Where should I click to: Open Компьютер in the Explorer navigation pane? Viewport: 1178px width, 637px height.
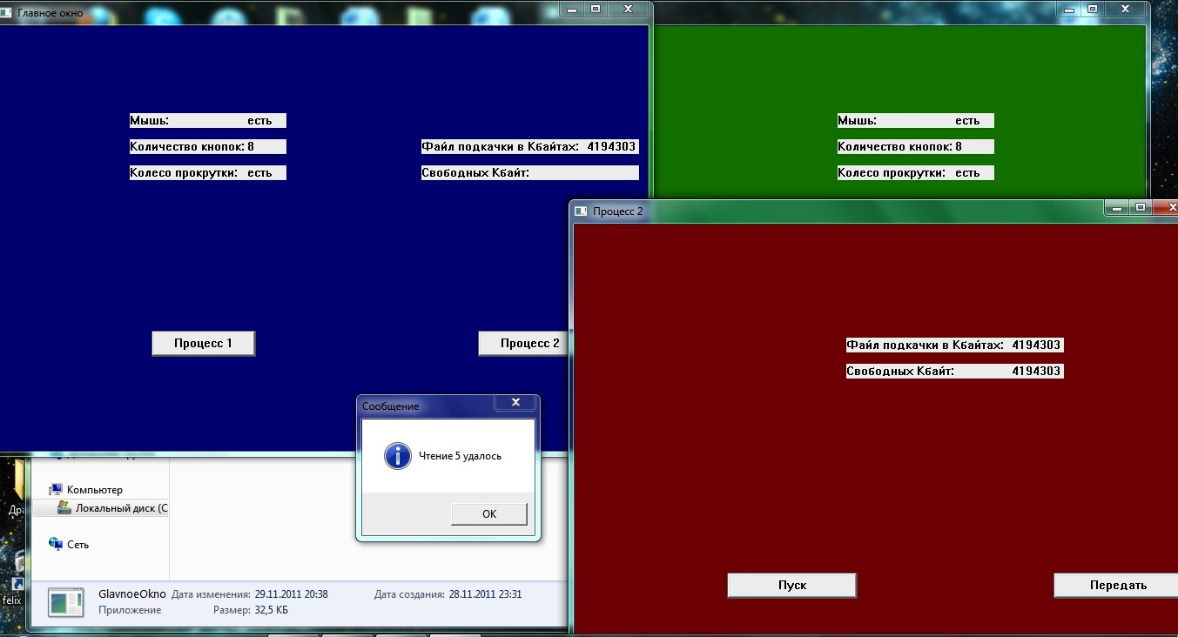click(x=86, y=490)
